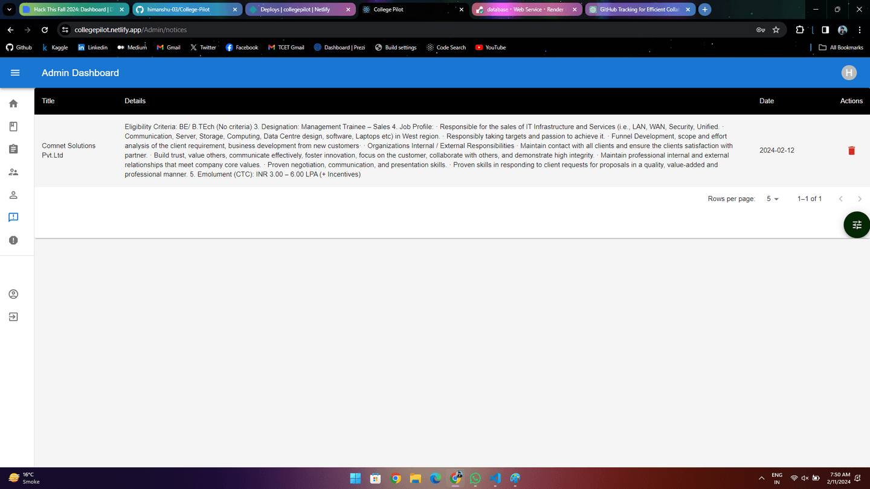870x489 pixels.
Task: Switch to Hack This Fall 2024 Dashboard tab
Action: pyautogui.click(x=73, y=10)
